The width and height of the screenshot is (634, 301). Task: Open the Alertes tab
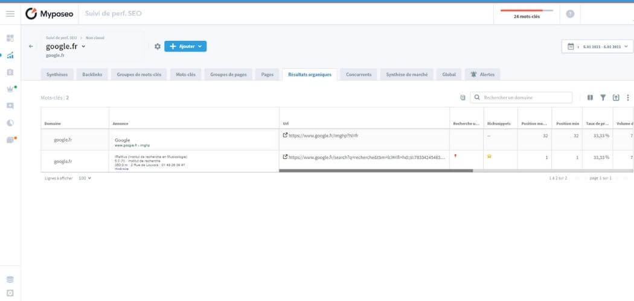(x=482, y=75)
